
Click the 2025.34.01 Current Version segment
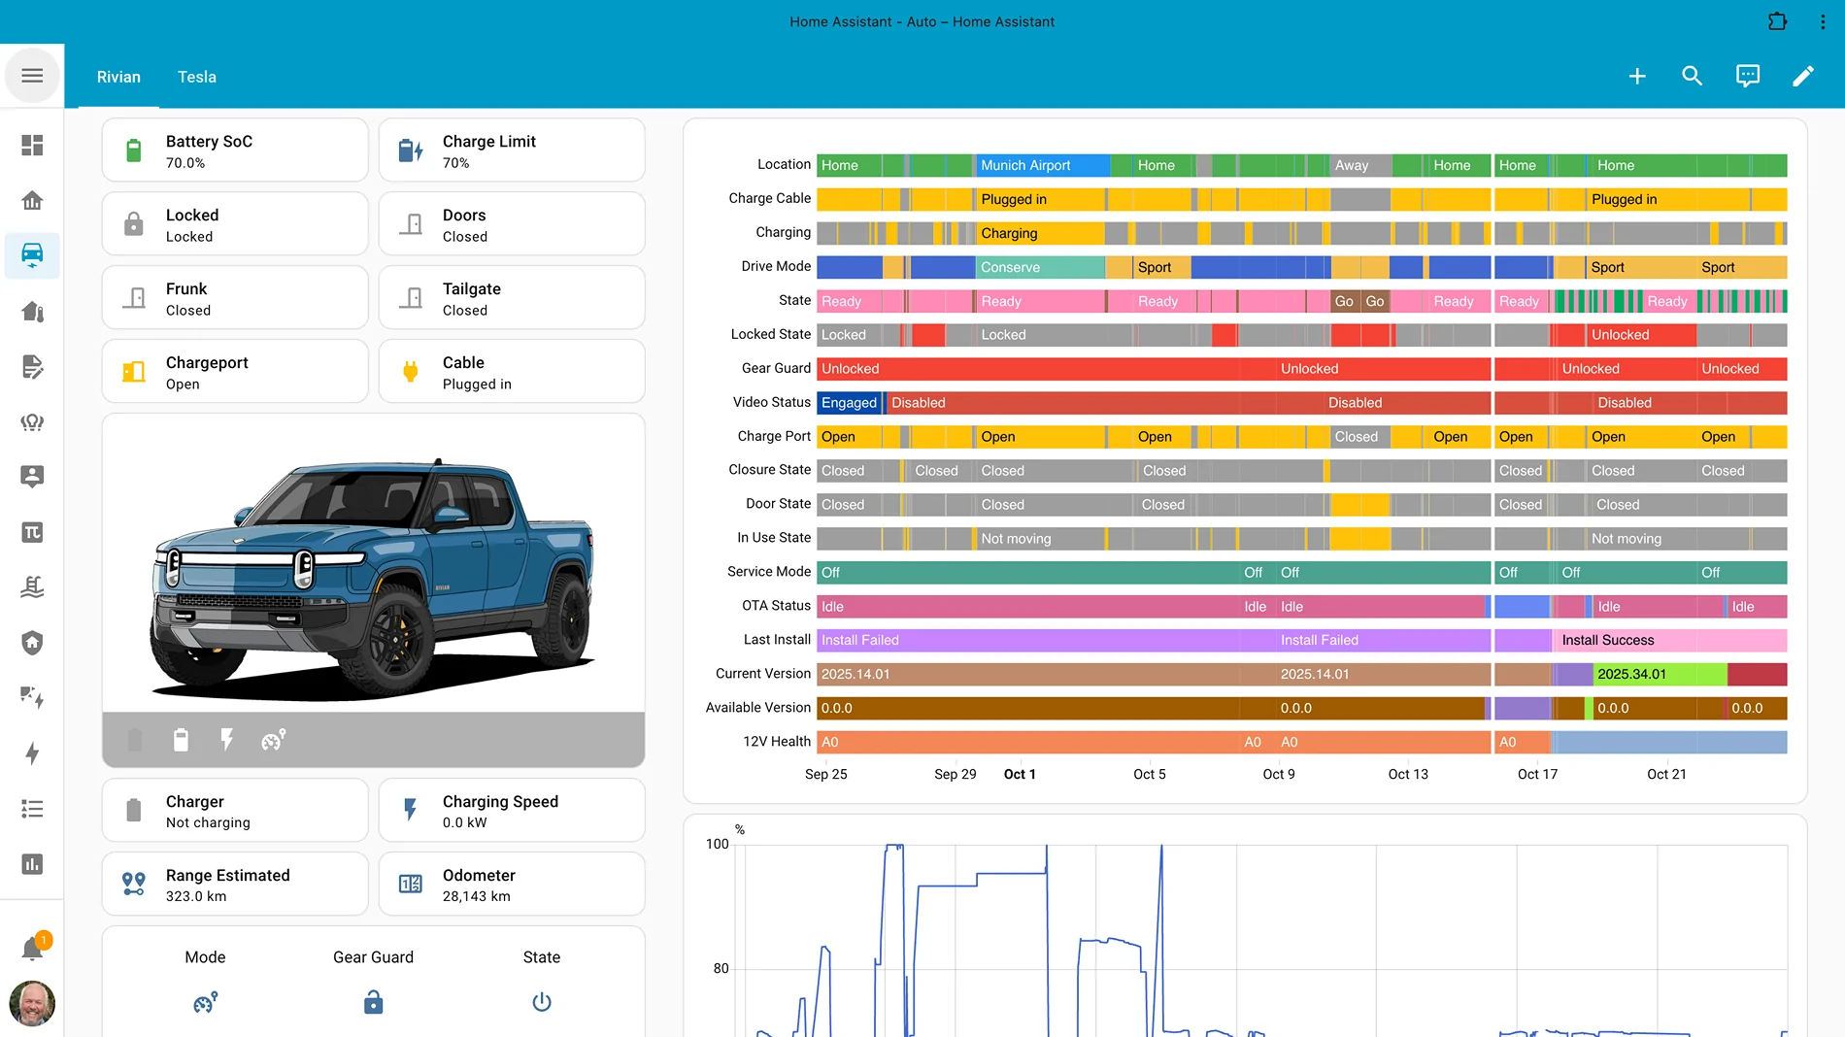tap(1660, 675)
